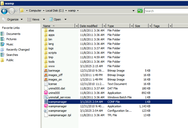The height and width of the screenshot is (128, 188).
Task: Click the Windows Batch File type cell
Action: point(119,97)
